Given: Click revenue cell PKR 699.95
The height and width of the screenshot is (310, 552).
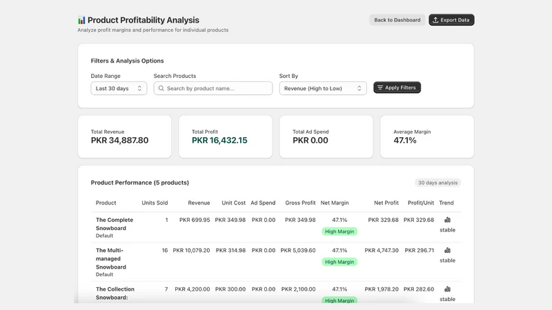Looking at the screenshot, I should tap(195, 220).
